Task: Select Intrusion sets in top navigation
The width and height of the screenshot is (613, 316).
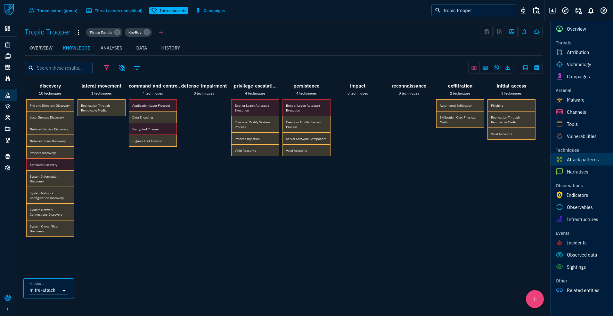Action: click(x=169, y=11)
